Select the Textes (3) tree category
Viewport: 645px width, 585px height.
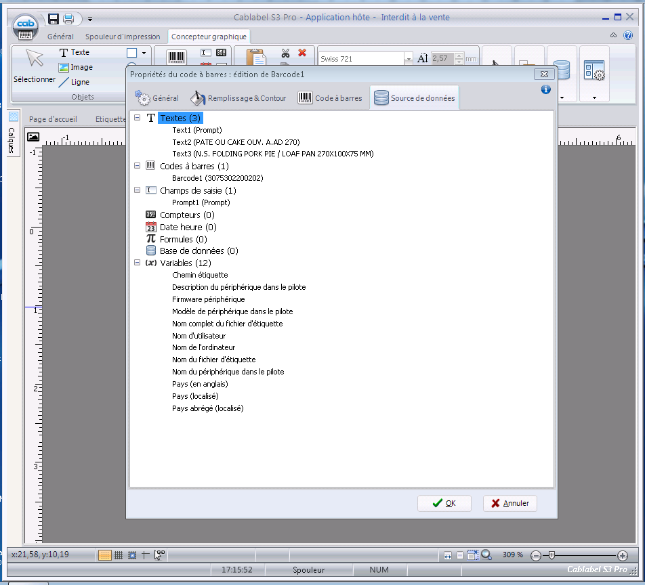coord(180,118)
